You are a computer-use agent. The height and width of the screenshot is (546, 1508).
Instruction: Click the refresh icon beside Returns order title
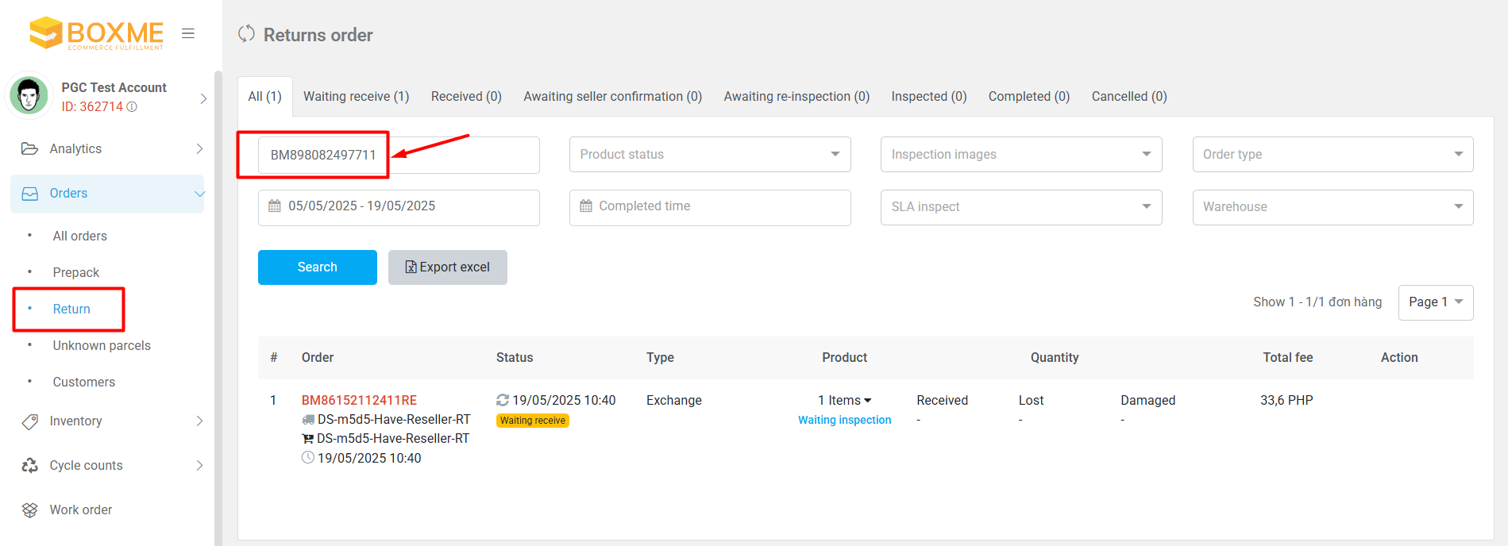(x=247, y=34)
